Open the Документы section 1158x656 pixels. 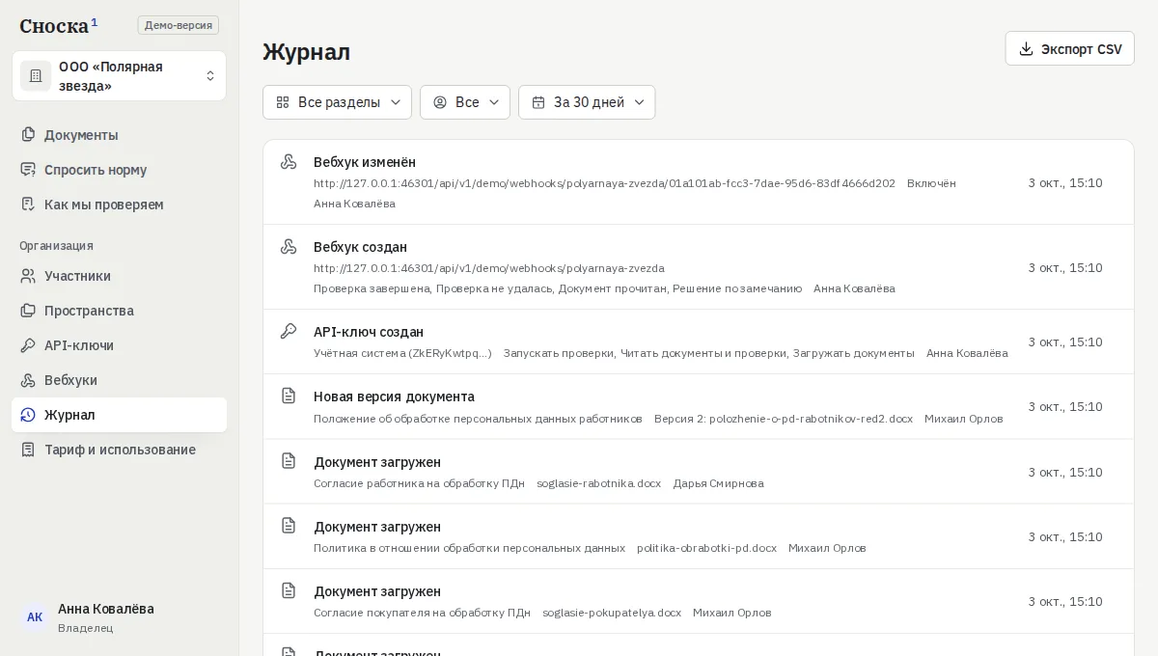(120, 135)
